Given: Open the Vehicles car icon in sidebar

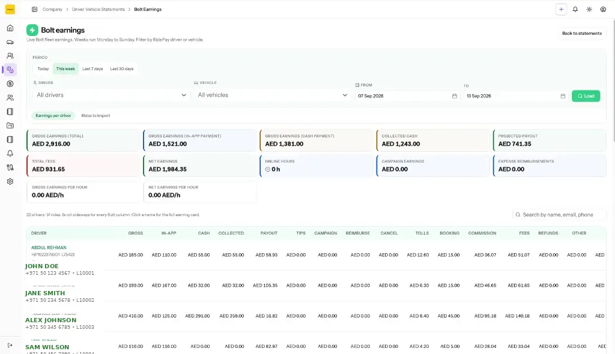Looking at the screenshot, I should [x=10, y=42].
